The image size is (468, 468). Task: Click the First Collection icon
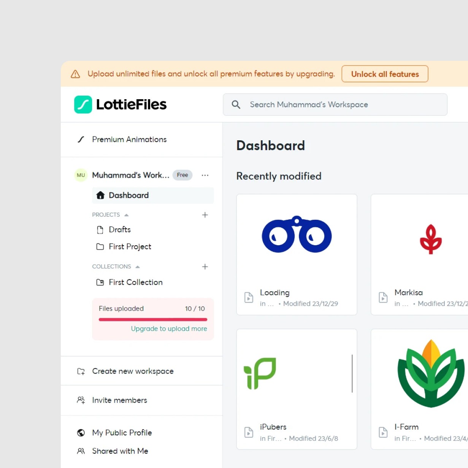pos(100,282)
